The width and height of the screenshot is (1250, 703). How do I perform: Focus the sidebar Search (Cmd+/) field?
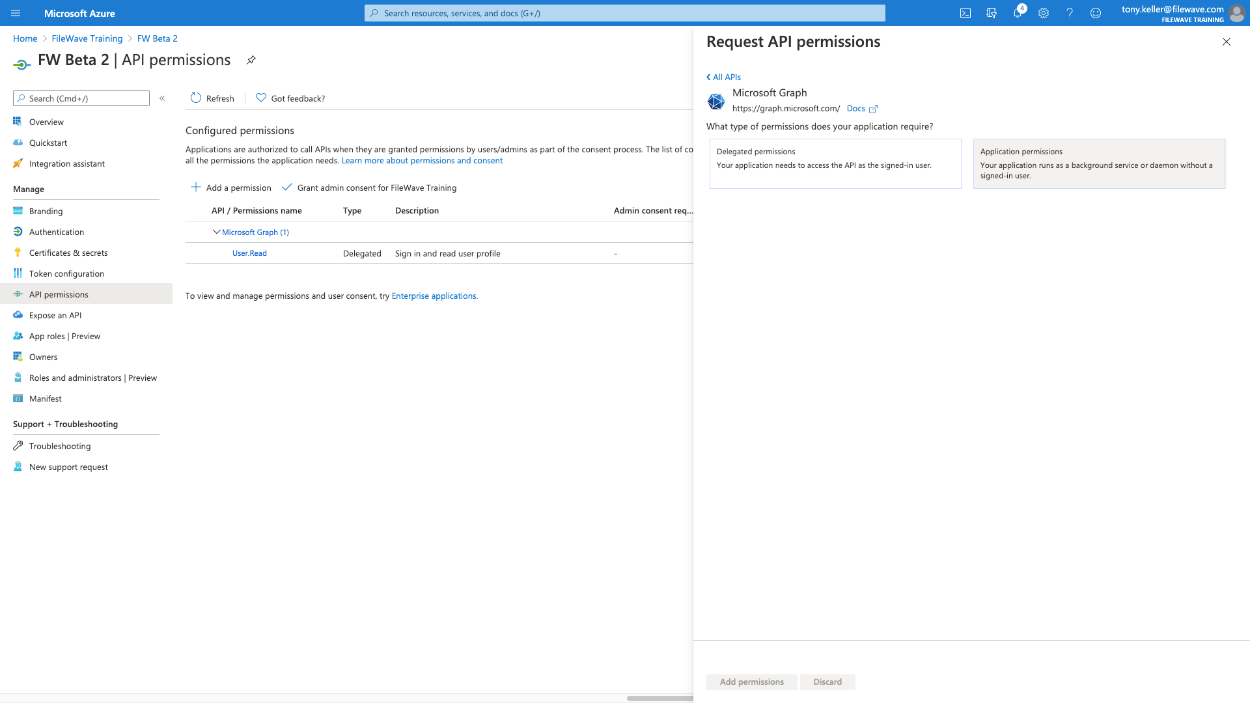(81, 98)
